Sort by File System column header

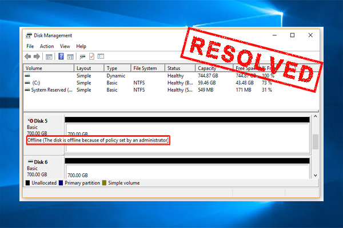[148, 68]
